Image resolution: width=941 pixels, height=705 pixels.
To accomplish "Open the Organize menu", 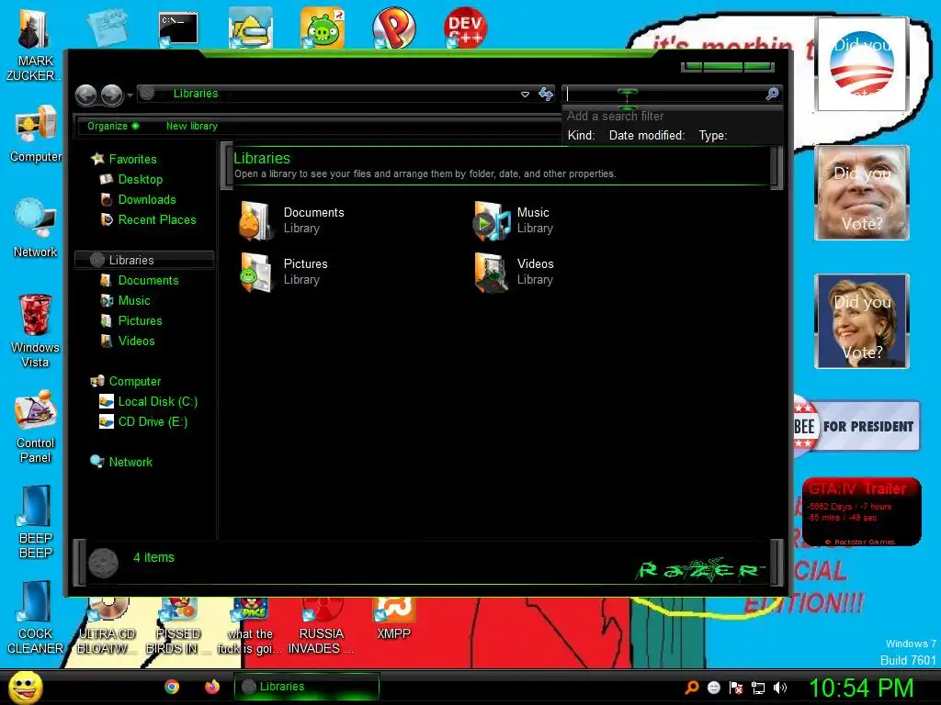I will 113,126.
